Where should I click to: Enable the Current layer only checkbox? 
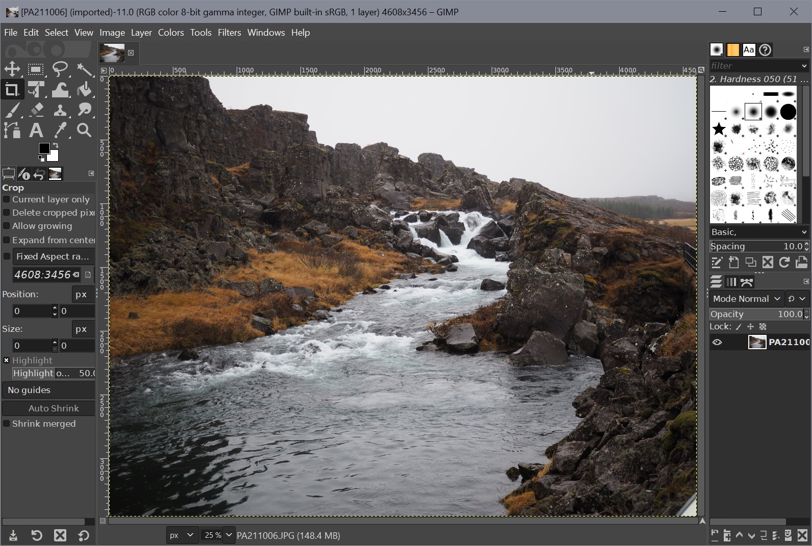[7, 199]
